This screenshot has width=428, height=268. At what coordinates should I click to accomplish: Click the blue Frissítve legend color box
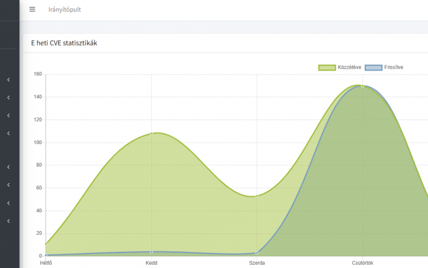pyautogui.click(x=373, y=68)
